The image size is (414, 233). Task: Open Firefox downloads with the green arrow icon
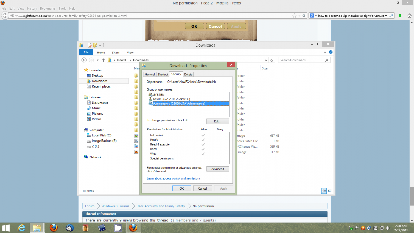[x=400, y=16]
